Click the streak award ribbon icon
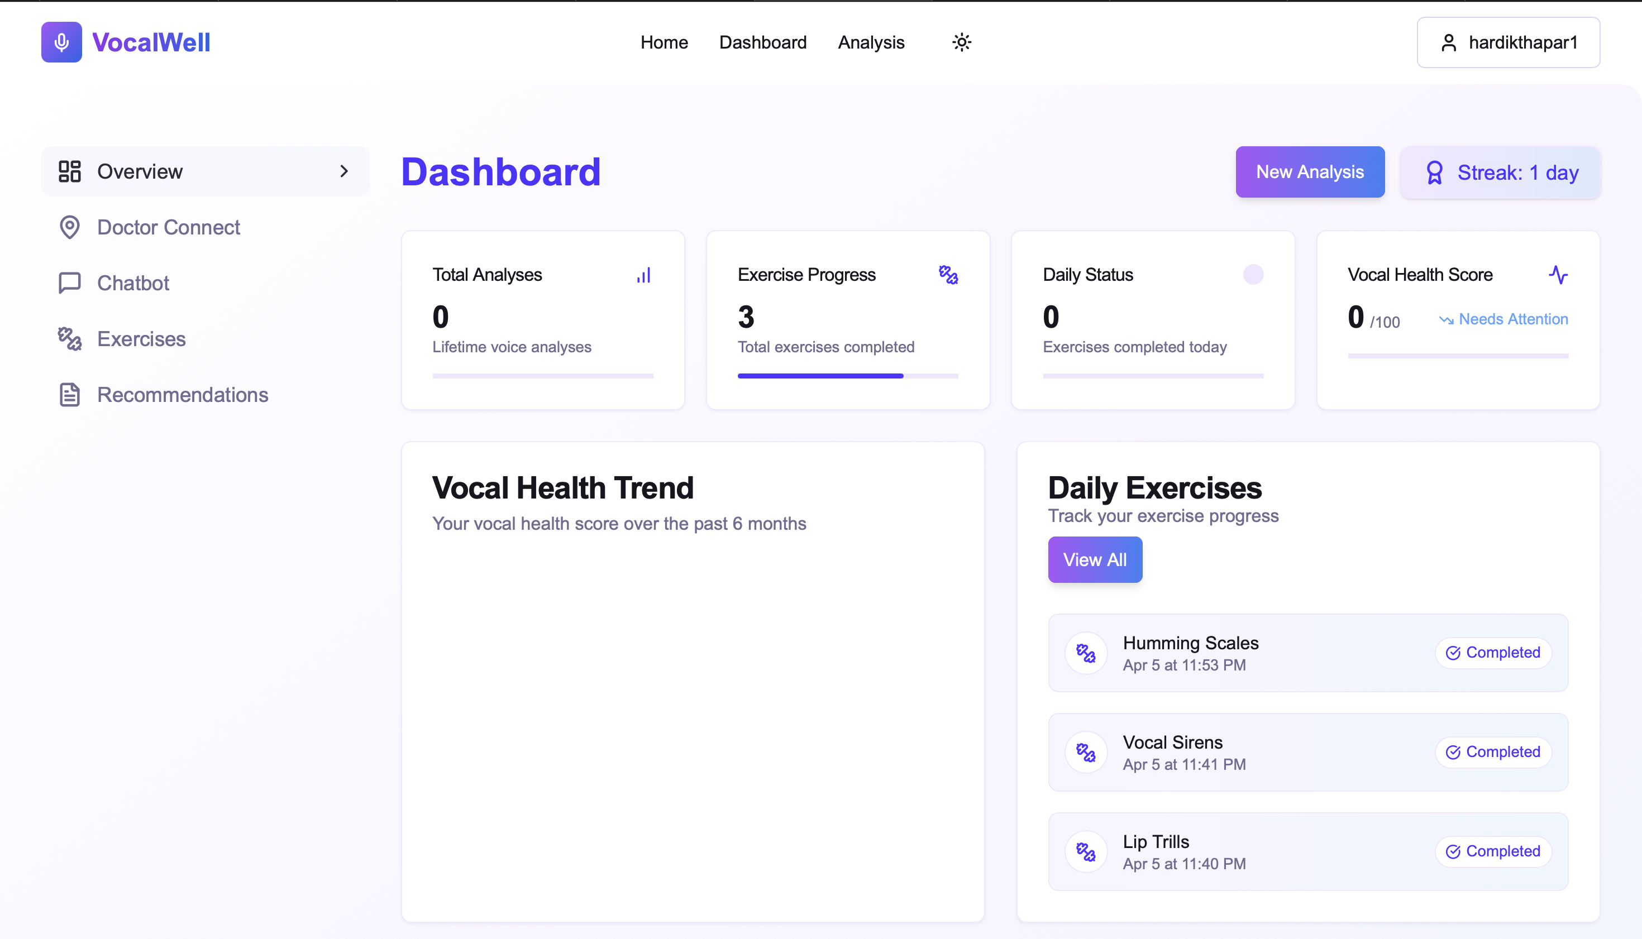Viewport: 1642px width, 939px height. pos(1434,173)
